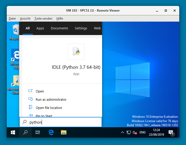Click the taskbar clock showing 12:24
The image size is (186, 145).
156,132
